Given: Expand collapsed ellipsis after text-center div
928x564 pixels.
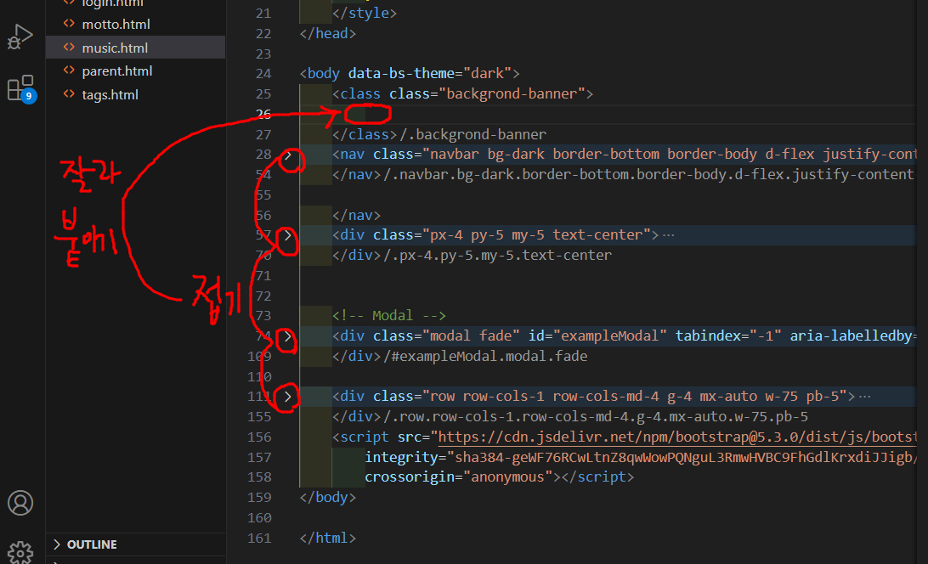Looking at the screenshot, I should (x=668, y=235).
